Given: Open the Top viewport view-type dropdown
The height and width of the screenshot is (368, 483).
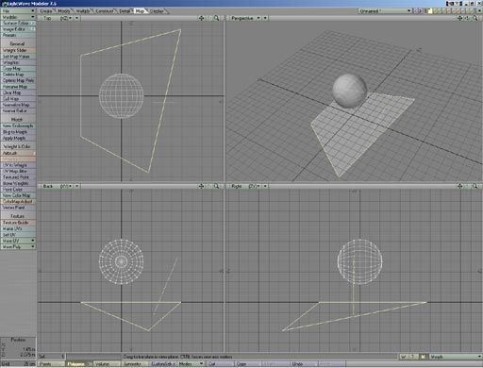Looking at the screenshot, I should (57, 18).
